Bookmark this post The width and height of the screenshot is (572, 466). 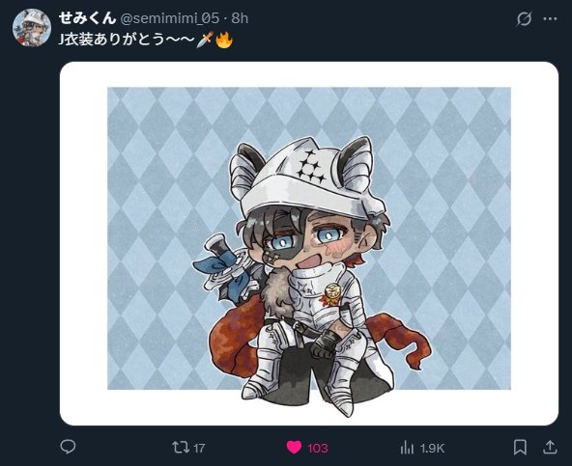[520, 448]
